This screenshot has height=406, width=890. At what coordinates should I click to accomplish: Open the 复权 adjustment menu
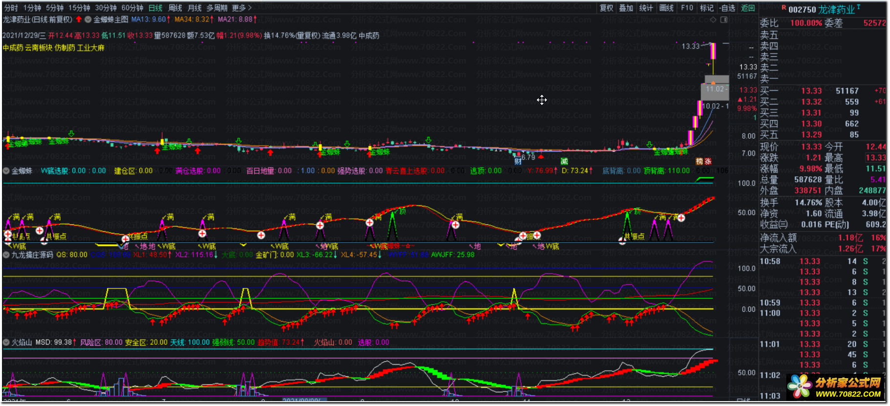point(606,8)
